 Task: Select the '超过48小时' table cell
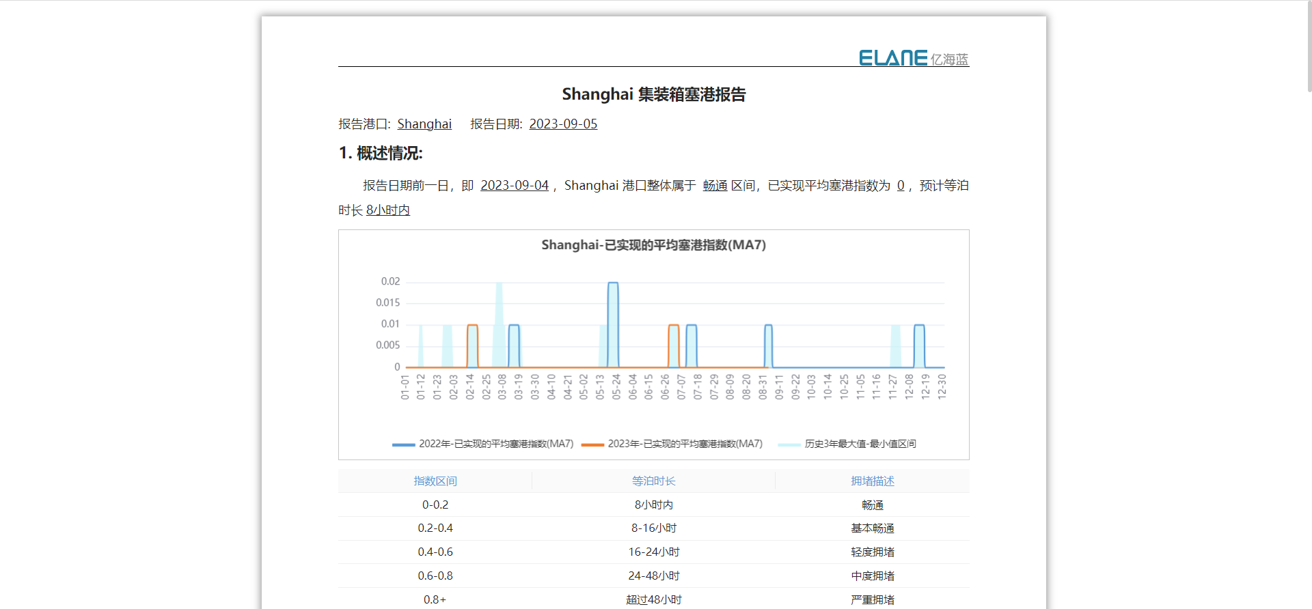[654, 599]
